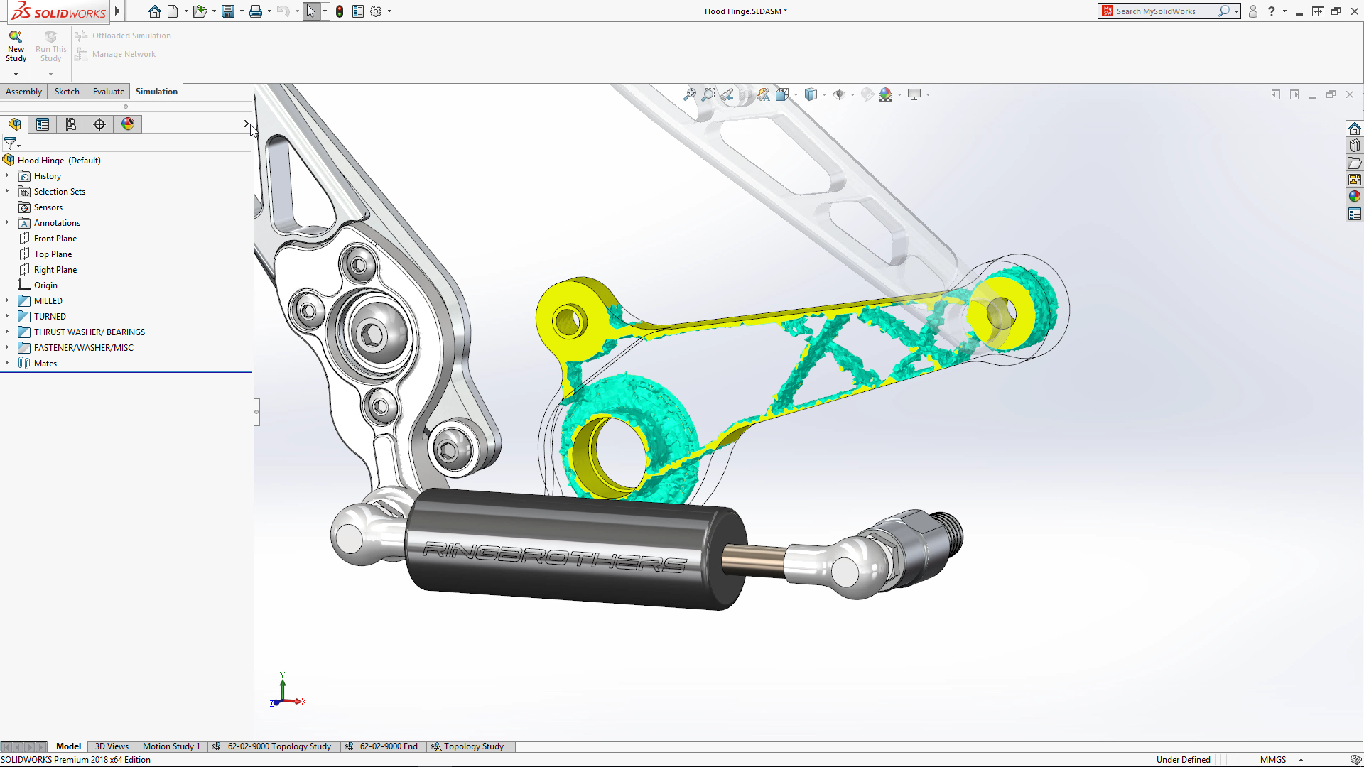Expand the MILLED folder

coord(7,300)
